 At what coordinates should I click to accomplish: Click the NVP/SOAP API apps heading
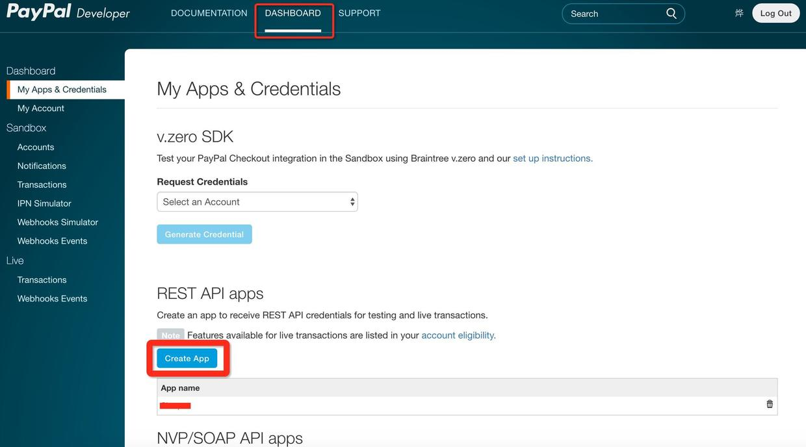click(x=230, y=438)
